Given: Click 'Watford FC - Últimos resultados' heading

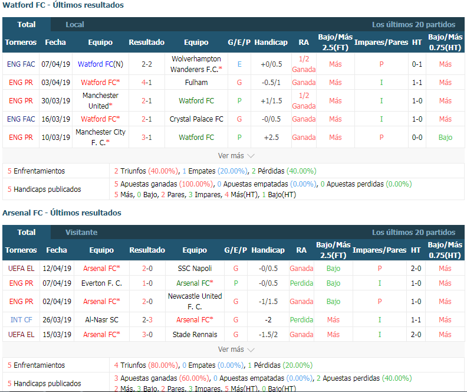Looking at the screenshot, I should (x=63, y=5).
